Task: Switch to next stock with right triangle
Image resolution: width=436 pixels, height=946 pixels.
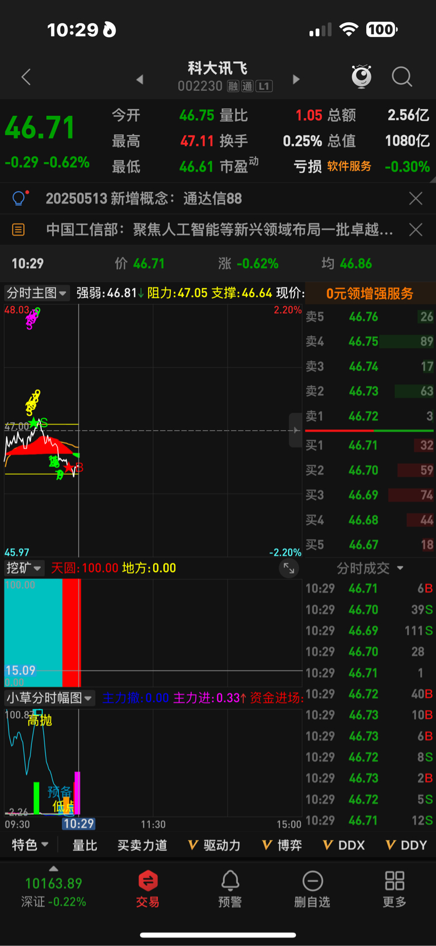Action: click(x=296, y=79)
